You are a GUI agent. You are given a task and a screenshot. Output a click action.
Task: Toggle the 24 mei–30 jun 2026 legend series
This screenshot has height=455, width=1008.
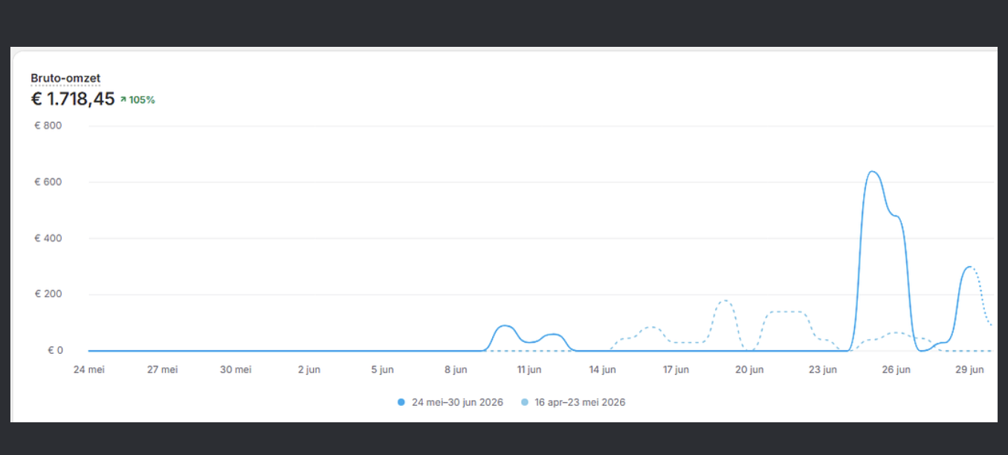[450, 402]
